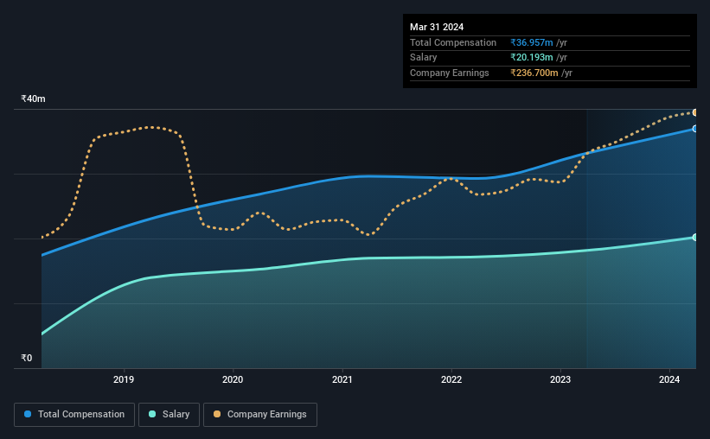The width and height of the screenshot is (710, 439).
Task: Click the 2024 x-axis label
Action: click(x=669, y=379)
